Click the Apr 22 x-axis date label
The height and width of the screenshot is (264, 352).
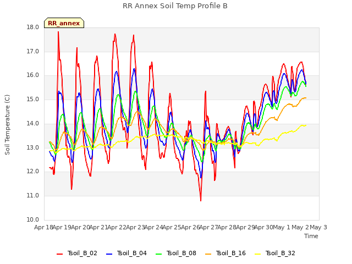(117, 227)
